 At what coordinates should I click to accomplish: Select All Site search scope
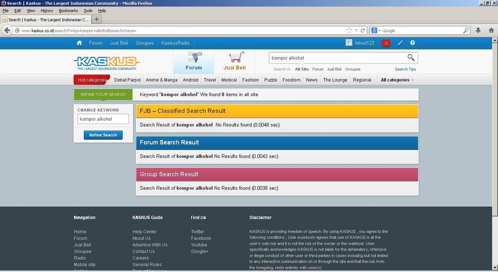pyautogui.click(x=302, y=69)
